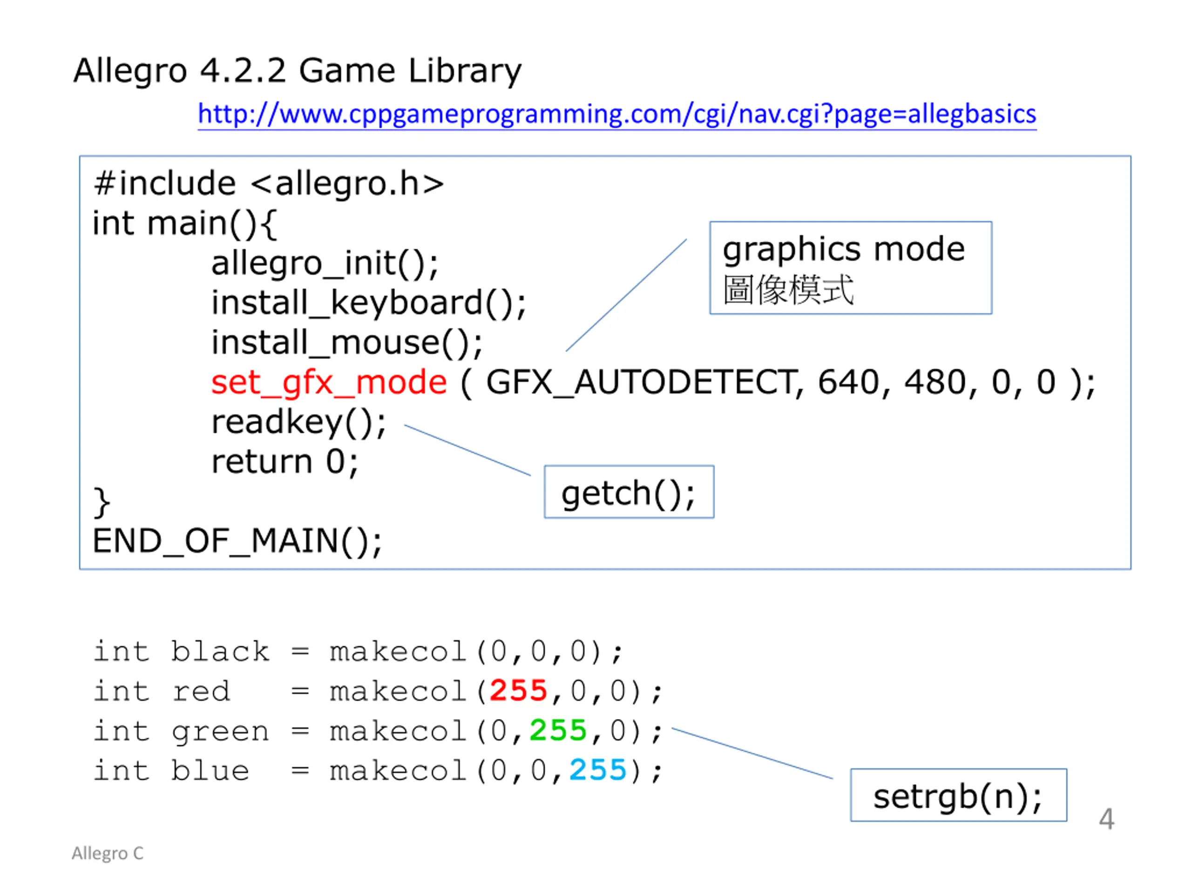Click the setrgb(n); callout box
Image resolution: width=1192 pixels, height=894 pixels.
tap(958, 795)
